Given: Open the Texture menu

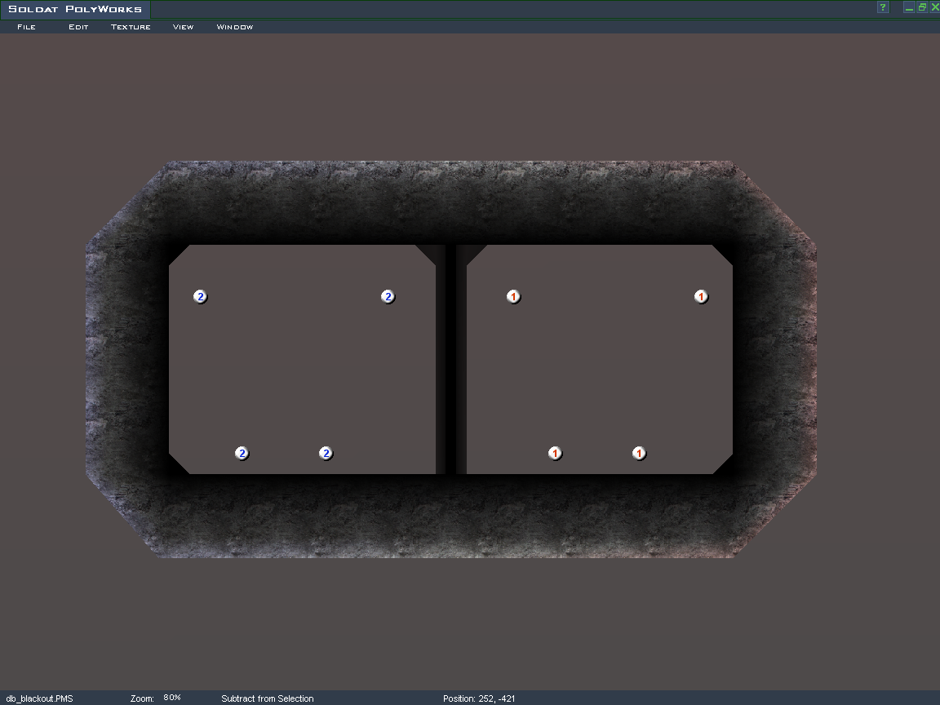Looking at the screenshot, I should point(131,27).
